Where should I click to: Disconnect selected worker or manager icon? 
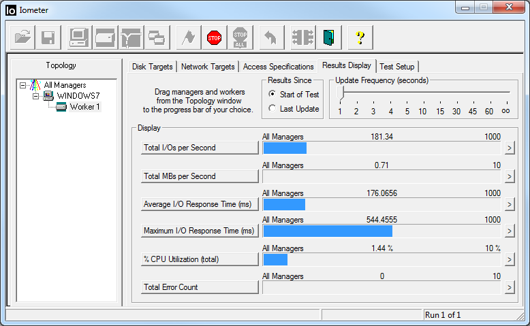coord(303,37)
